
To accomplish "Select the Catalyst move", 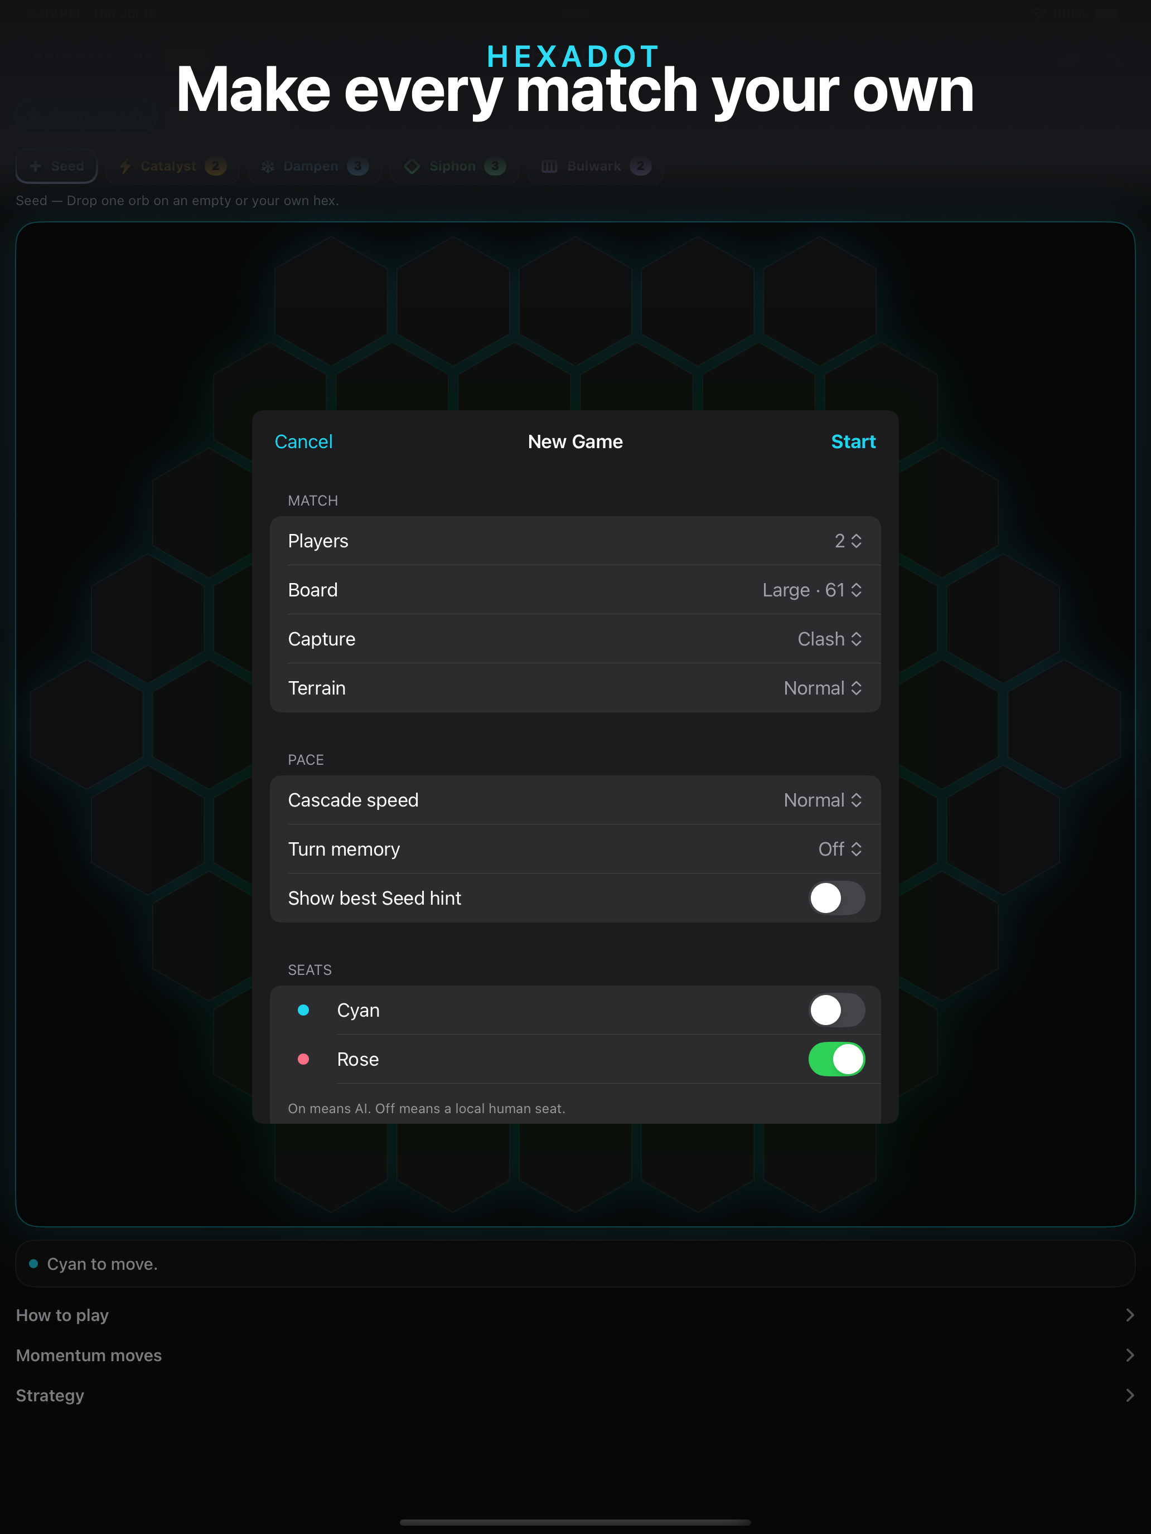I will (x=173, y=167).
